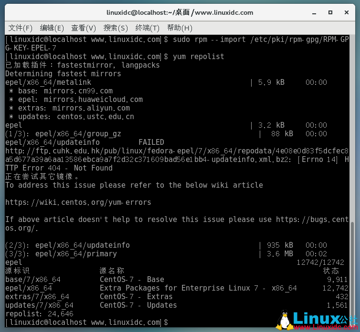Click 'TTP Error 404 - Not Found' text
The image size is (360, 332).
pos(59,168)
